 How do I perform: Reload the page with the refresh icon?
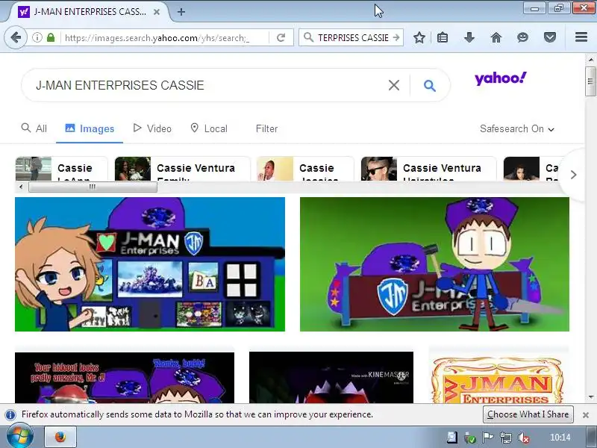(281, 37)
